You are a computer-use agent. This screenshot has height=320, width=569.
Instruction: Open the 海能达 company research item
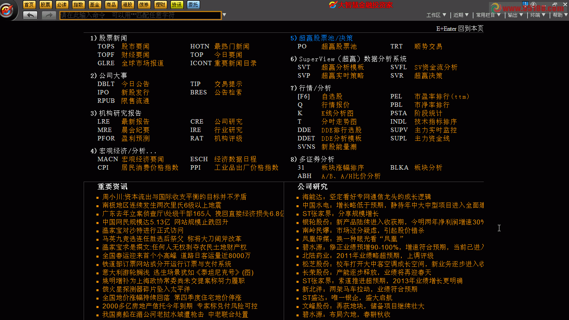pos(367,197)
